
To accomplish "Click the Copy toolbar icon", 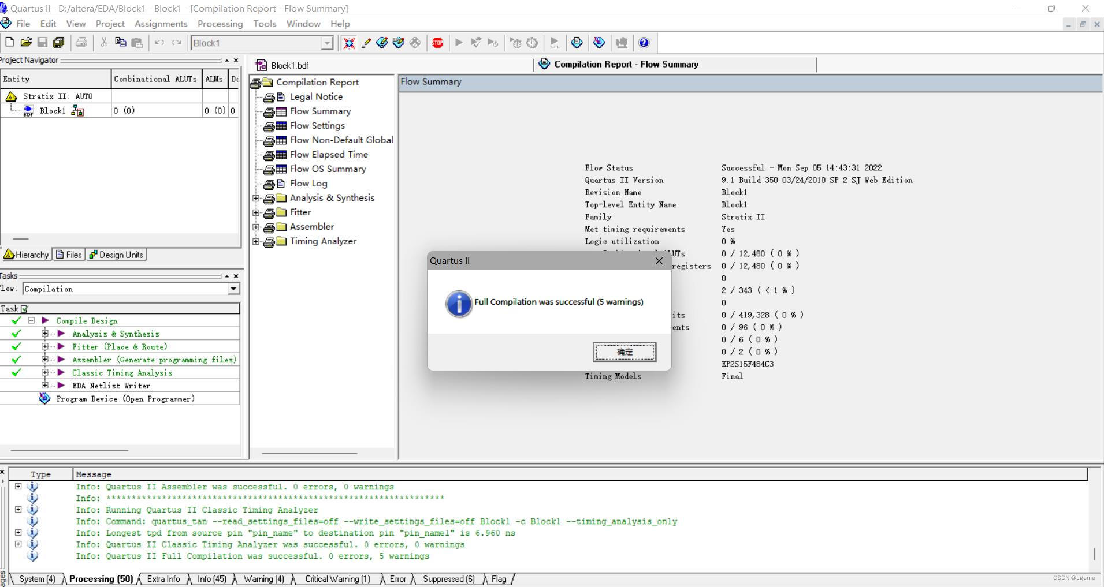I will (x=120, y=42).
